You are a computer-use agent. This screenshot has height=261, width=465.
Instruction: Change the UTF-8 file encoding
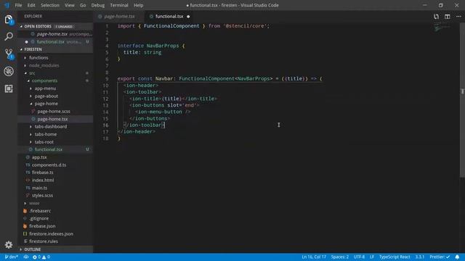359,257
